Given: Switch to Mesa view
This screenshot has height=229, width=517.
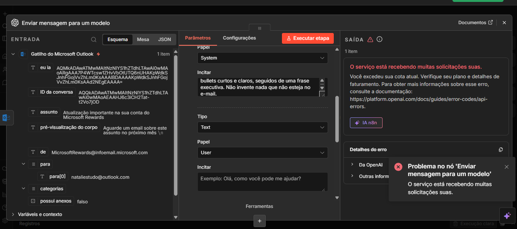Looking at the screenshot, I should 143,40.
